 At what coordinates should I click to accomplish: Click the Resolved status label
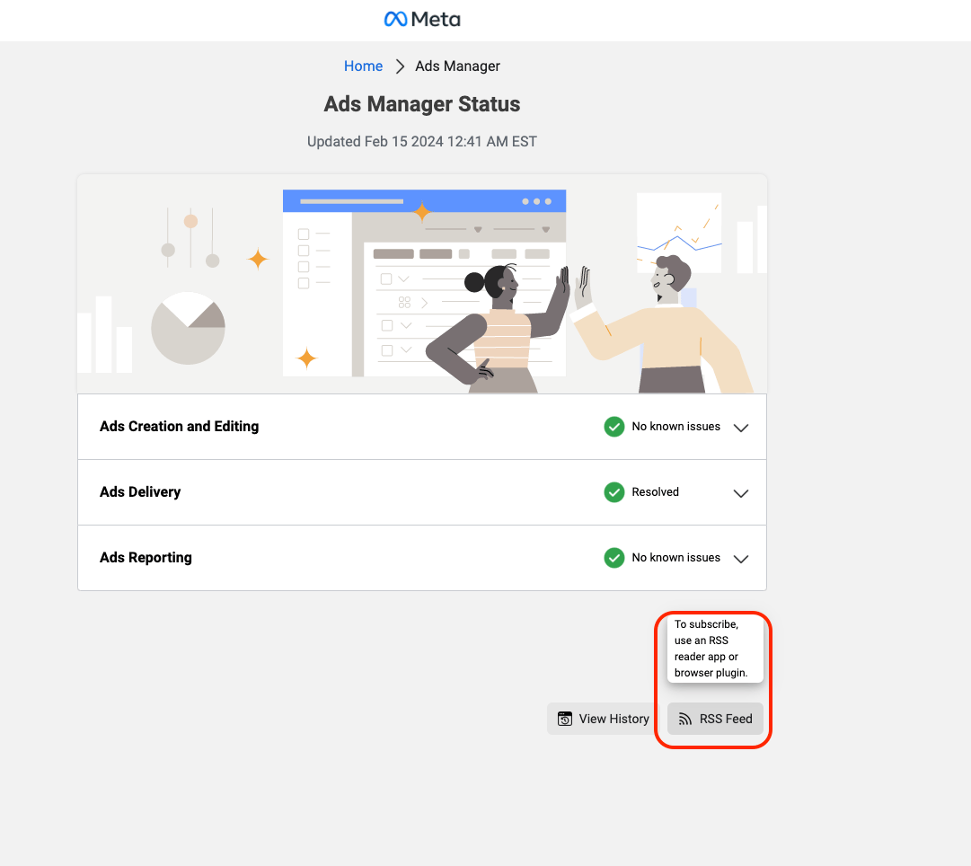[655, 492]
